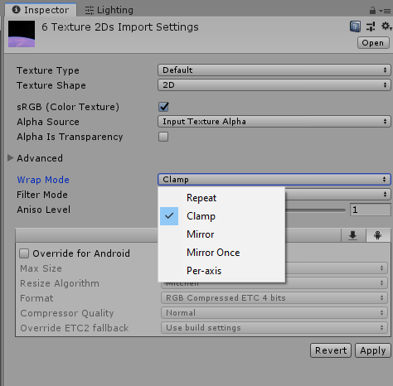The height and width of the screenshot is (386, 393).
Task: Choose Clamp in the Wrap Mode menu
Action: (221, 216)
